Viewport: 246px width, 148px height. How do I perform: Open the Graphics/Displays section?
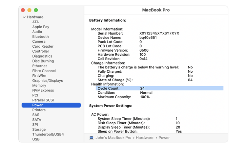coord(47,81)
